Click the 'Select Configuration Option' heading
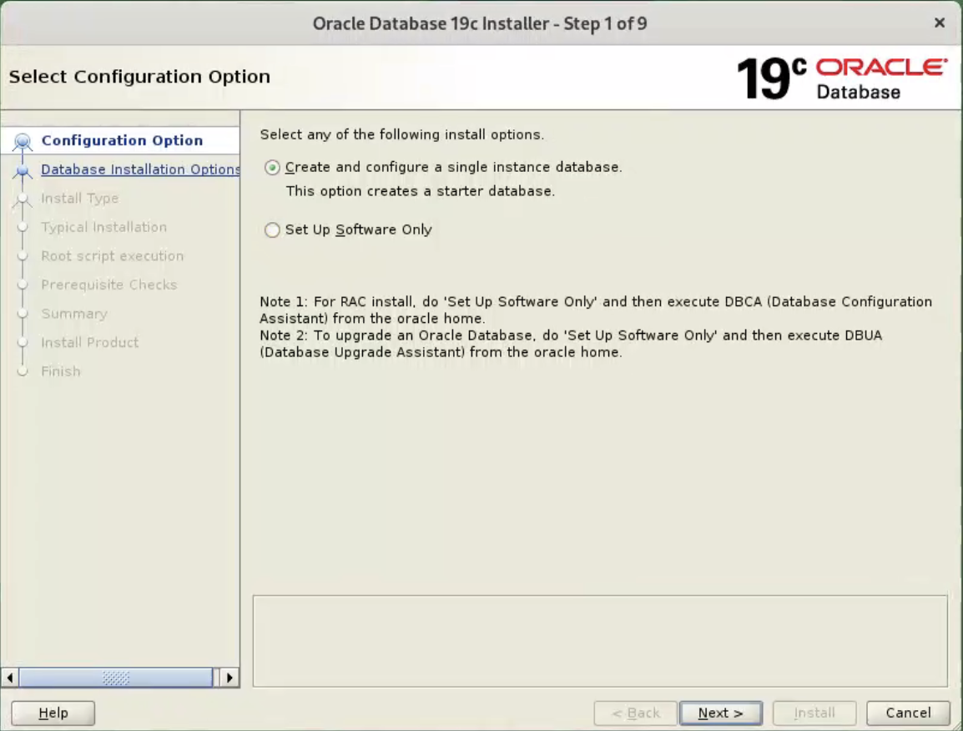Screen dimensions: 963x731 click(x=139, y=77)
